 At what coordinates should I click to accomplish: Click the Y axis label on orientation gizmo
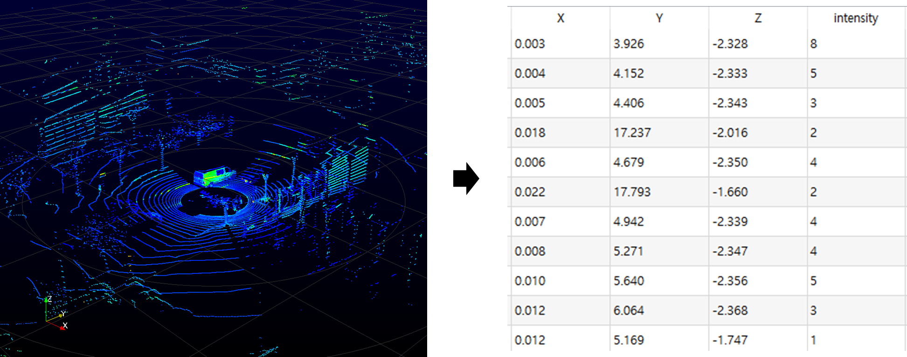[x=63, y=314]
